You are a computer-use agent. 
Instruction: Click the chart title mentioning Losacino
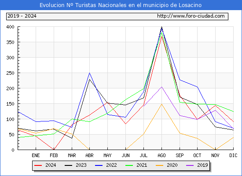pyautogui.click(x=121, y=5)
